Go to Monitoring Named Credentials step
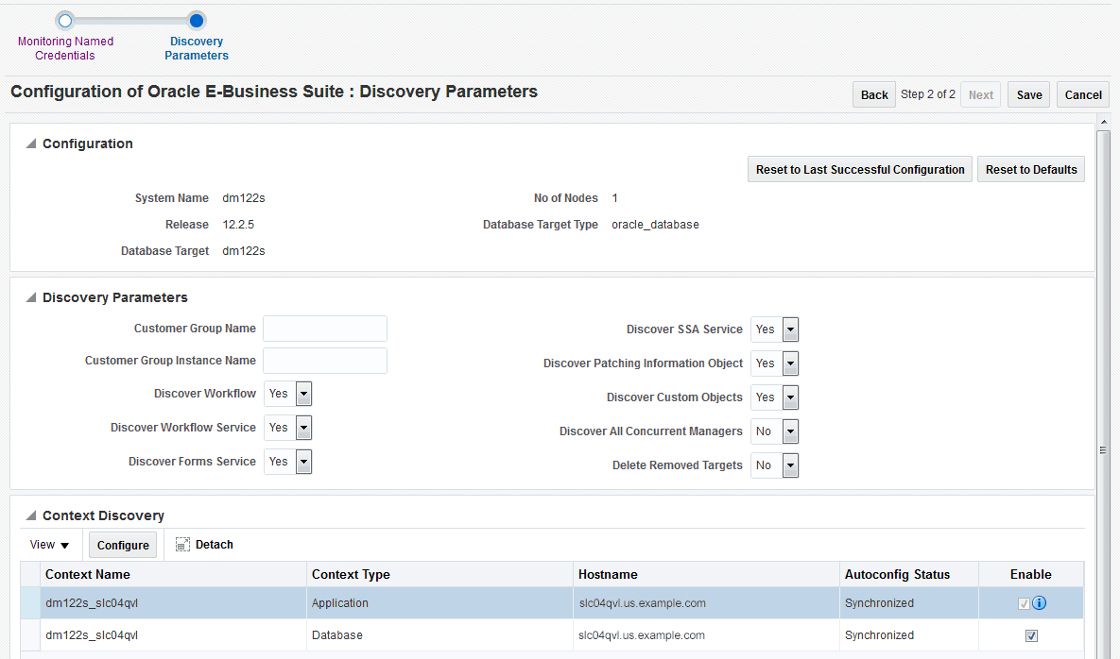Viewport: 1120px width, 659px height. coord(65,48)
